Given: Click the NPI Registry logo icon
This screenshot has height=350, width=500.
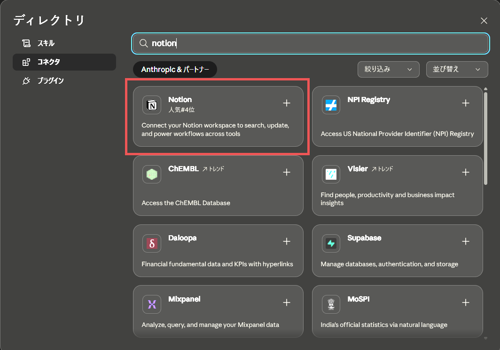Looking at the screenshot, I should coord(331,105).
